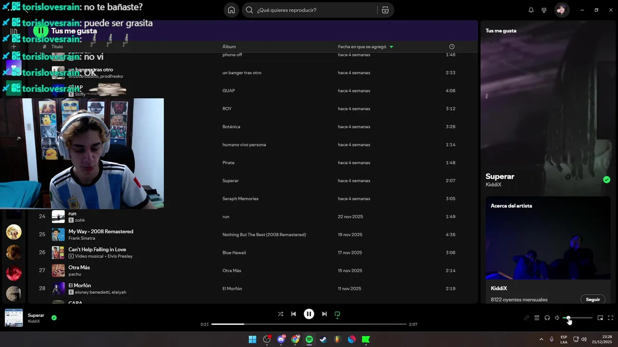The image size is (618, 347).
Task: Open Kick app from the taskbar
Action: pyautogui.click(x=366, y=339)
